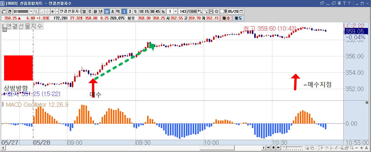Click the 연결선물지수 name field
This screenshot has height=152, width=371.
(70, 11)
